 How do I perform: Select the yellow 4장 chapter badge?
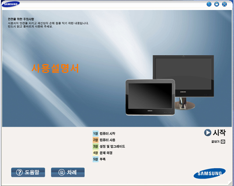tap(96, 153)
